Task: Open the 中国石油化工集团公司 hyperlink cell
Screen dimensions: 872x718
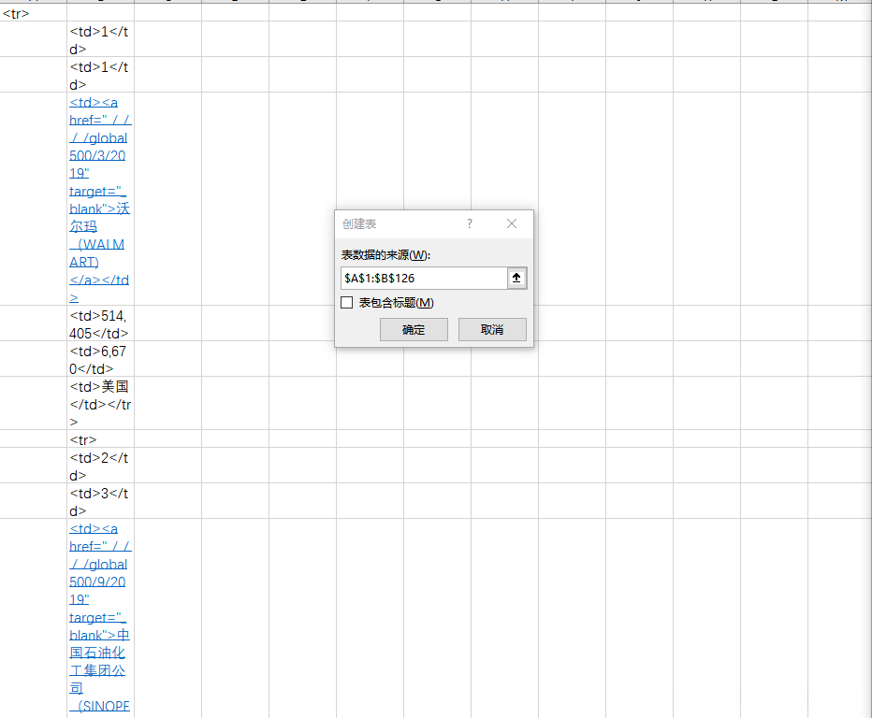Action: click(100, 618)
